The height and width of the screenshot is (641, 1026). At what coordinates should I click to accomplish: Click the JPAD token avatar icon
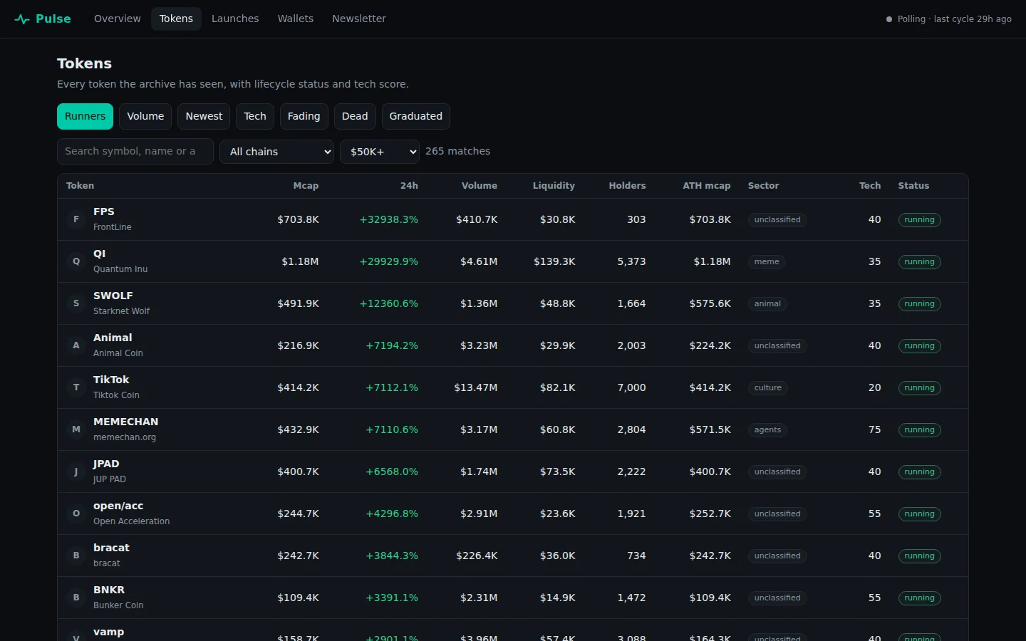click(76, 471)
